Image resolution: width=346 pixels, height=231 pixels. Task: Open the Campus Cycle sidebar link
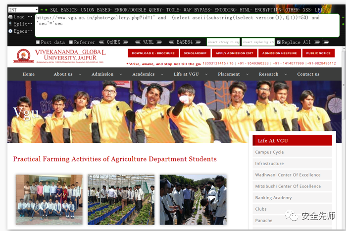click(292, 152)
